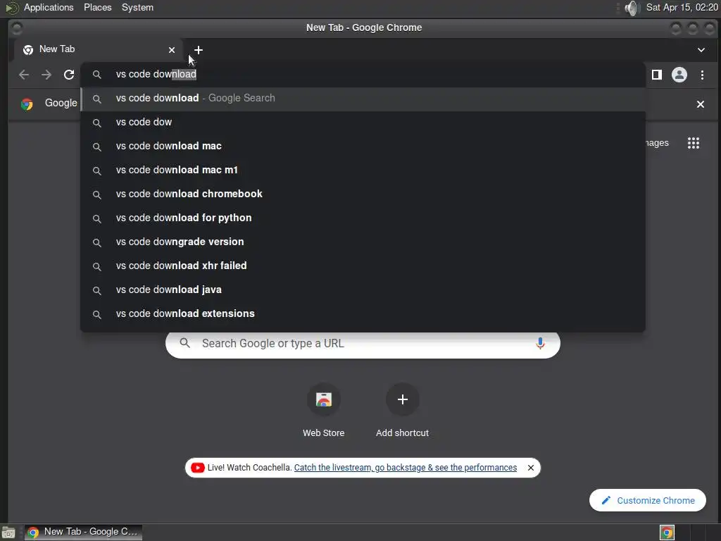721x541 pixels.
Task: Dismiss the Google infobar with X
Action: [701, 104]
